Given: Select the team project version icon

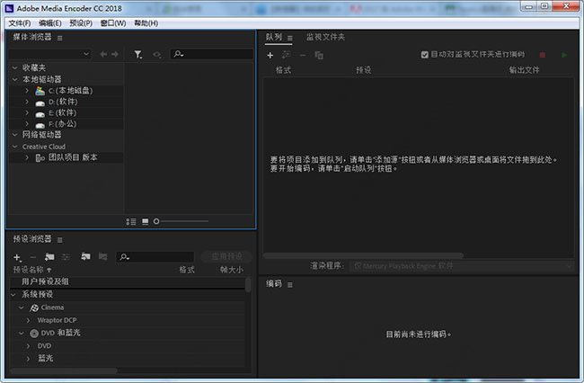Looking at the screenshot, I should pos(40,158).
